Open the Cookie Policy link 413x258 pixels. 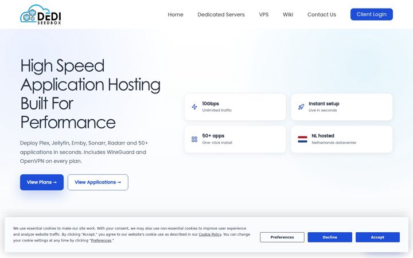(210, 234)
